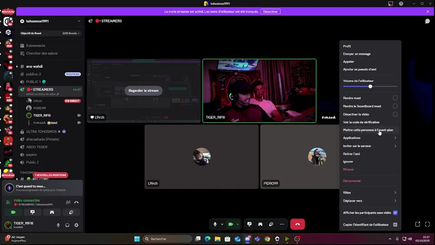Click the activity button in voice panel

(52, 212)
